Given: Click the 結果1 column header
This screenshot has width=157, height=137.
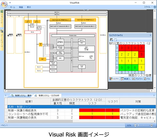Looking at the screenshot, I should coord(29,101).
